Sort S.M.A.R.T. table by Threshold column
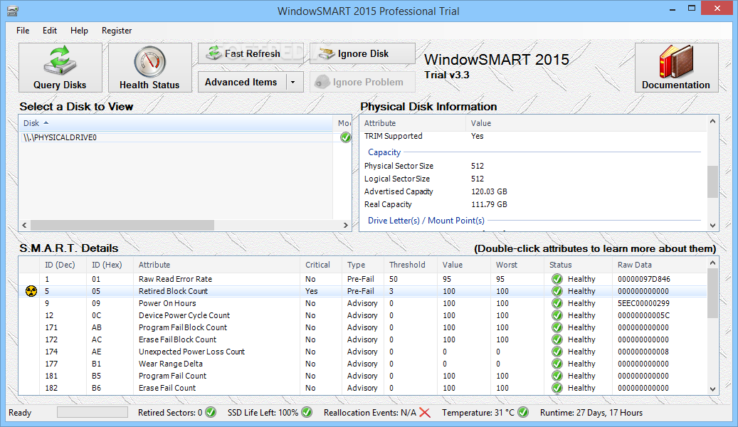The image size is (738, 427). tap(411, 265)
